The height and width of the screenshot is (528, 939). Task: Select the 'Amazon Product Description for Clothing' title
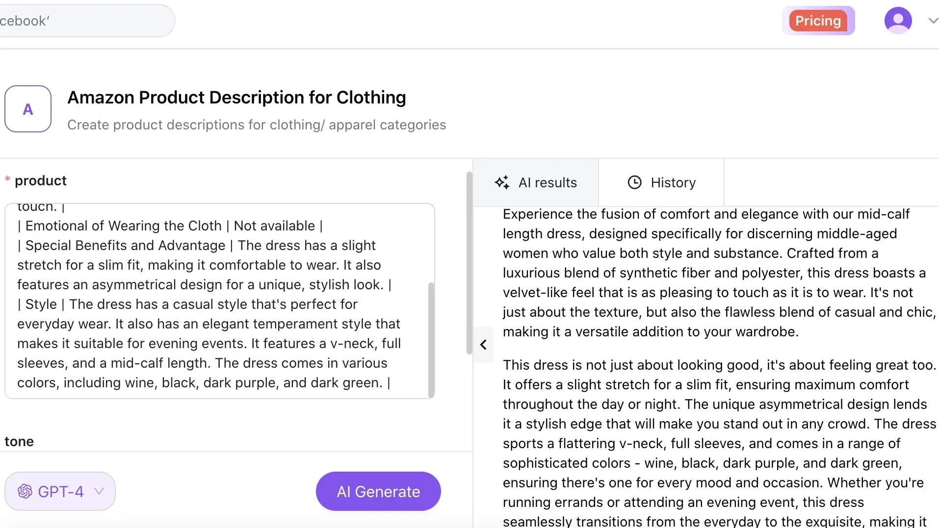pos(237,97)
